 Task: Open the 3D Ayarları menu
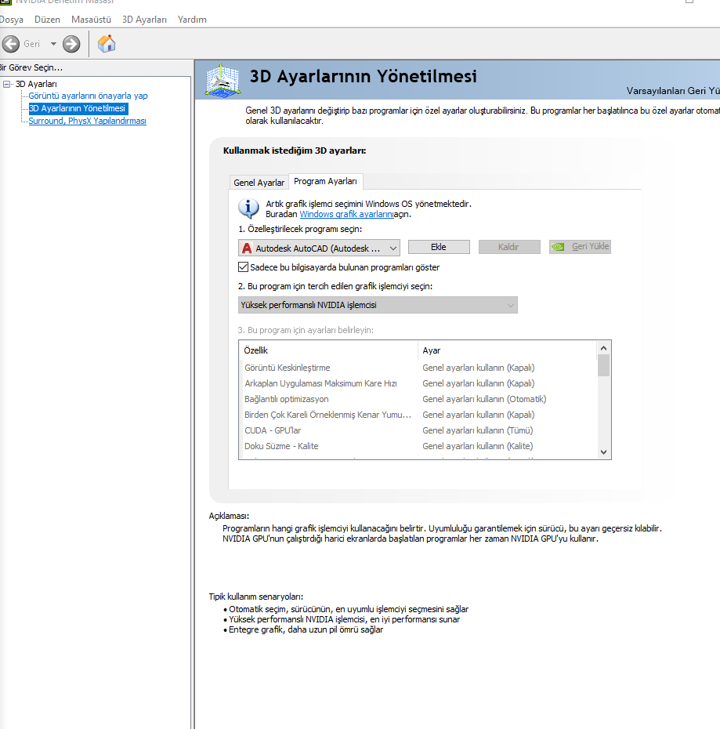(145, 20)
